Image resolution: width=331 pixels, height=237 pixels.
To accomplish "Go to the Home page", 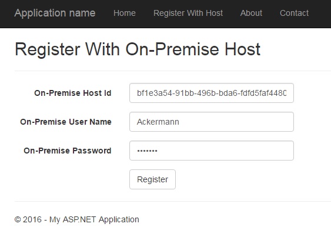I will point(125,13).
